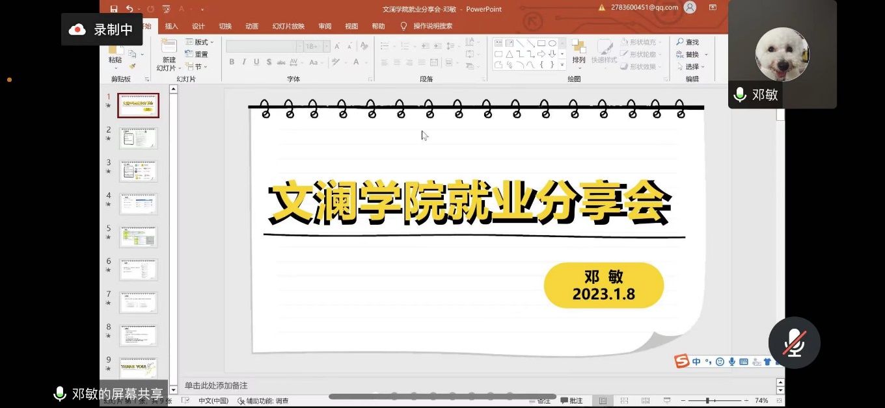The height and width of the screenshot is (408, 885).
Task: Click the Find (查找) magnifier icon
Action: 680,42
